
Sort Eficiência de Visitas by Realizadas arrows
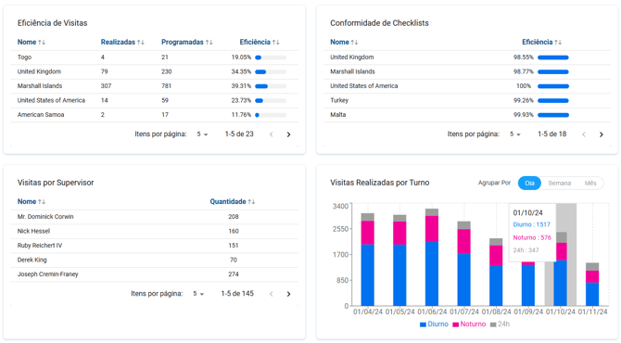pos(141,43)
